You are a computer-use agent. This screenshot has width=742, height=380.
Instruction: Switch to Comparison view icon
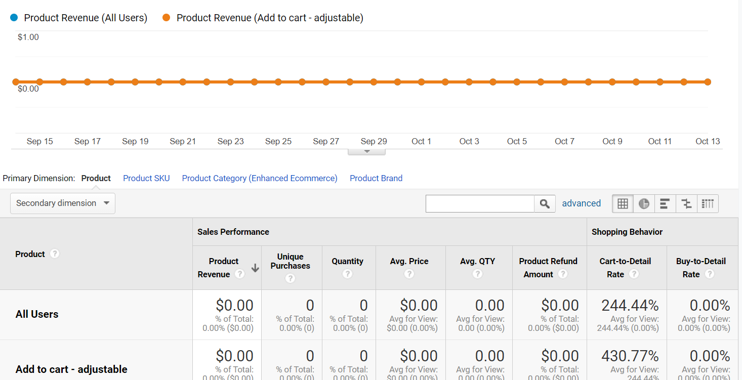pos(686,203)
